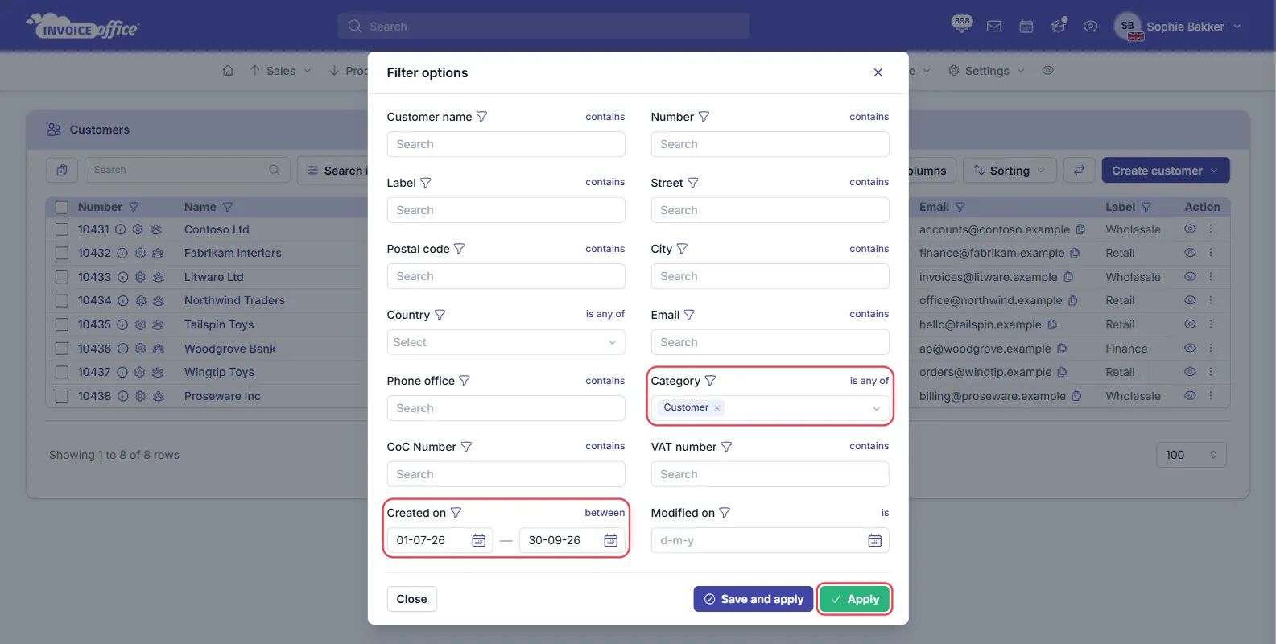Open row actions menu for Wholesale Contoso row
Image resolution: width=1276 pixels, height=644 pixels.
[1211, 229]
